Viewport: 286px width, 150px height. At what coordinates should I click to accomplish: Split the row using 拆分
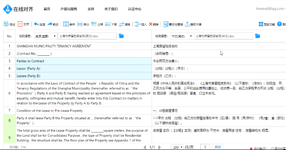click(83, 24)
